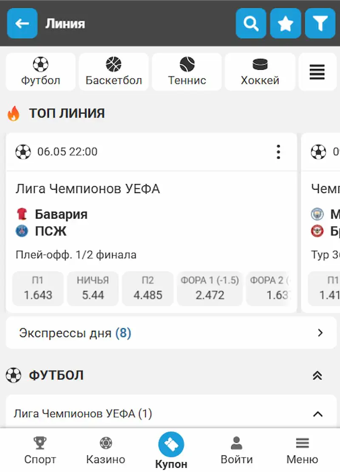Open Казино in bottom navigation
This screenshot has width=340, height=472.
tap(105, 451)
